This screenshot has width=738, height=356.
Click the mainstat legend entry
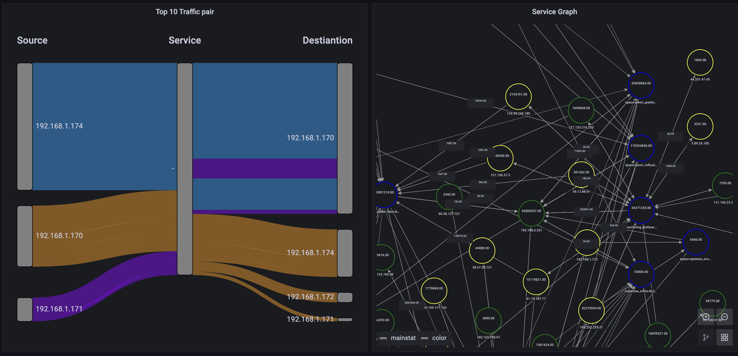pos(403,338)
